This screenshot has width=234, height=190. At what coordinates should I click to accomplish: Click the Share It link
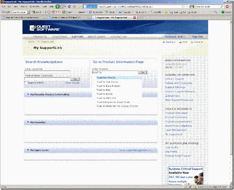click(x=197, y=42)
